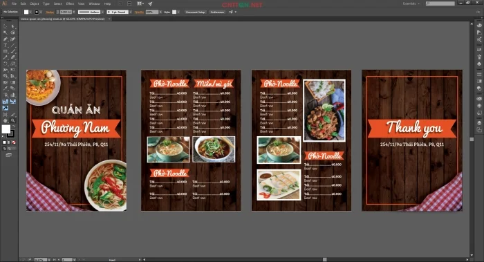
Task: Set the Color fill mode button
Action: click(x=4, y=142)
